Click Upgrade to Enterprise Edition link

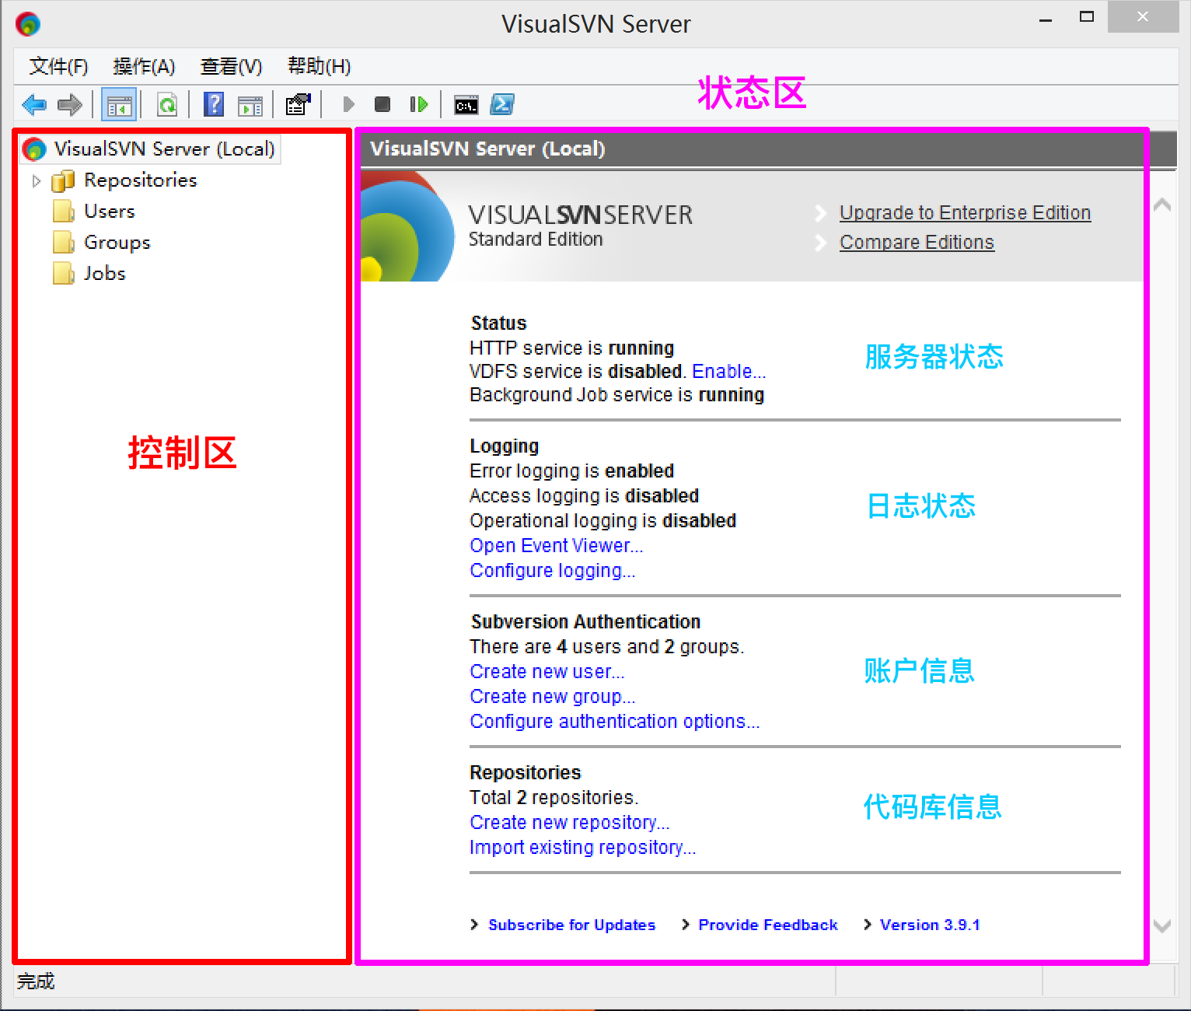pyautogui.click(x=965, y=213)
